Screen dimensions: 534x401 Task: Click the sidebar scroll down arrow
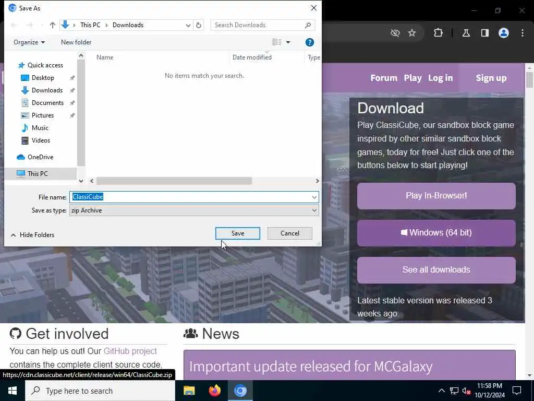click(81, 181)
